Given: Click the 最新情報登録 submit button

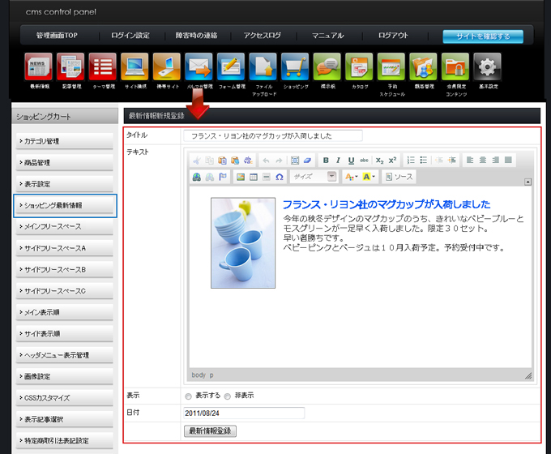Looking at the screenshot, I should [210, 430].
